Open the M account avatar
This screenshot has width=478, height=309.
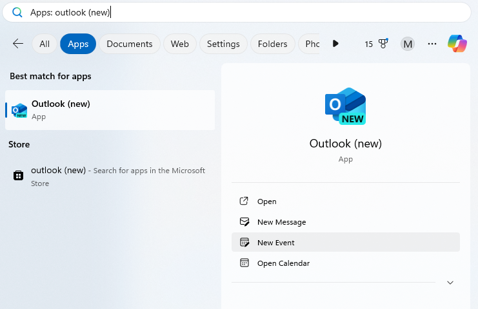pos(408,44)
